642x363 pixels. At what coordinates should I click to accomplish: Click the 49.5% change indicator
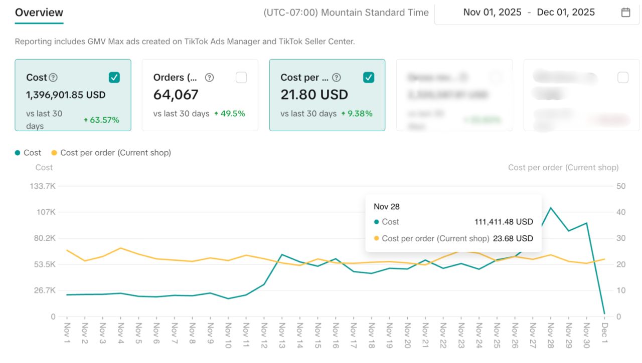click(x=229, y=114)
